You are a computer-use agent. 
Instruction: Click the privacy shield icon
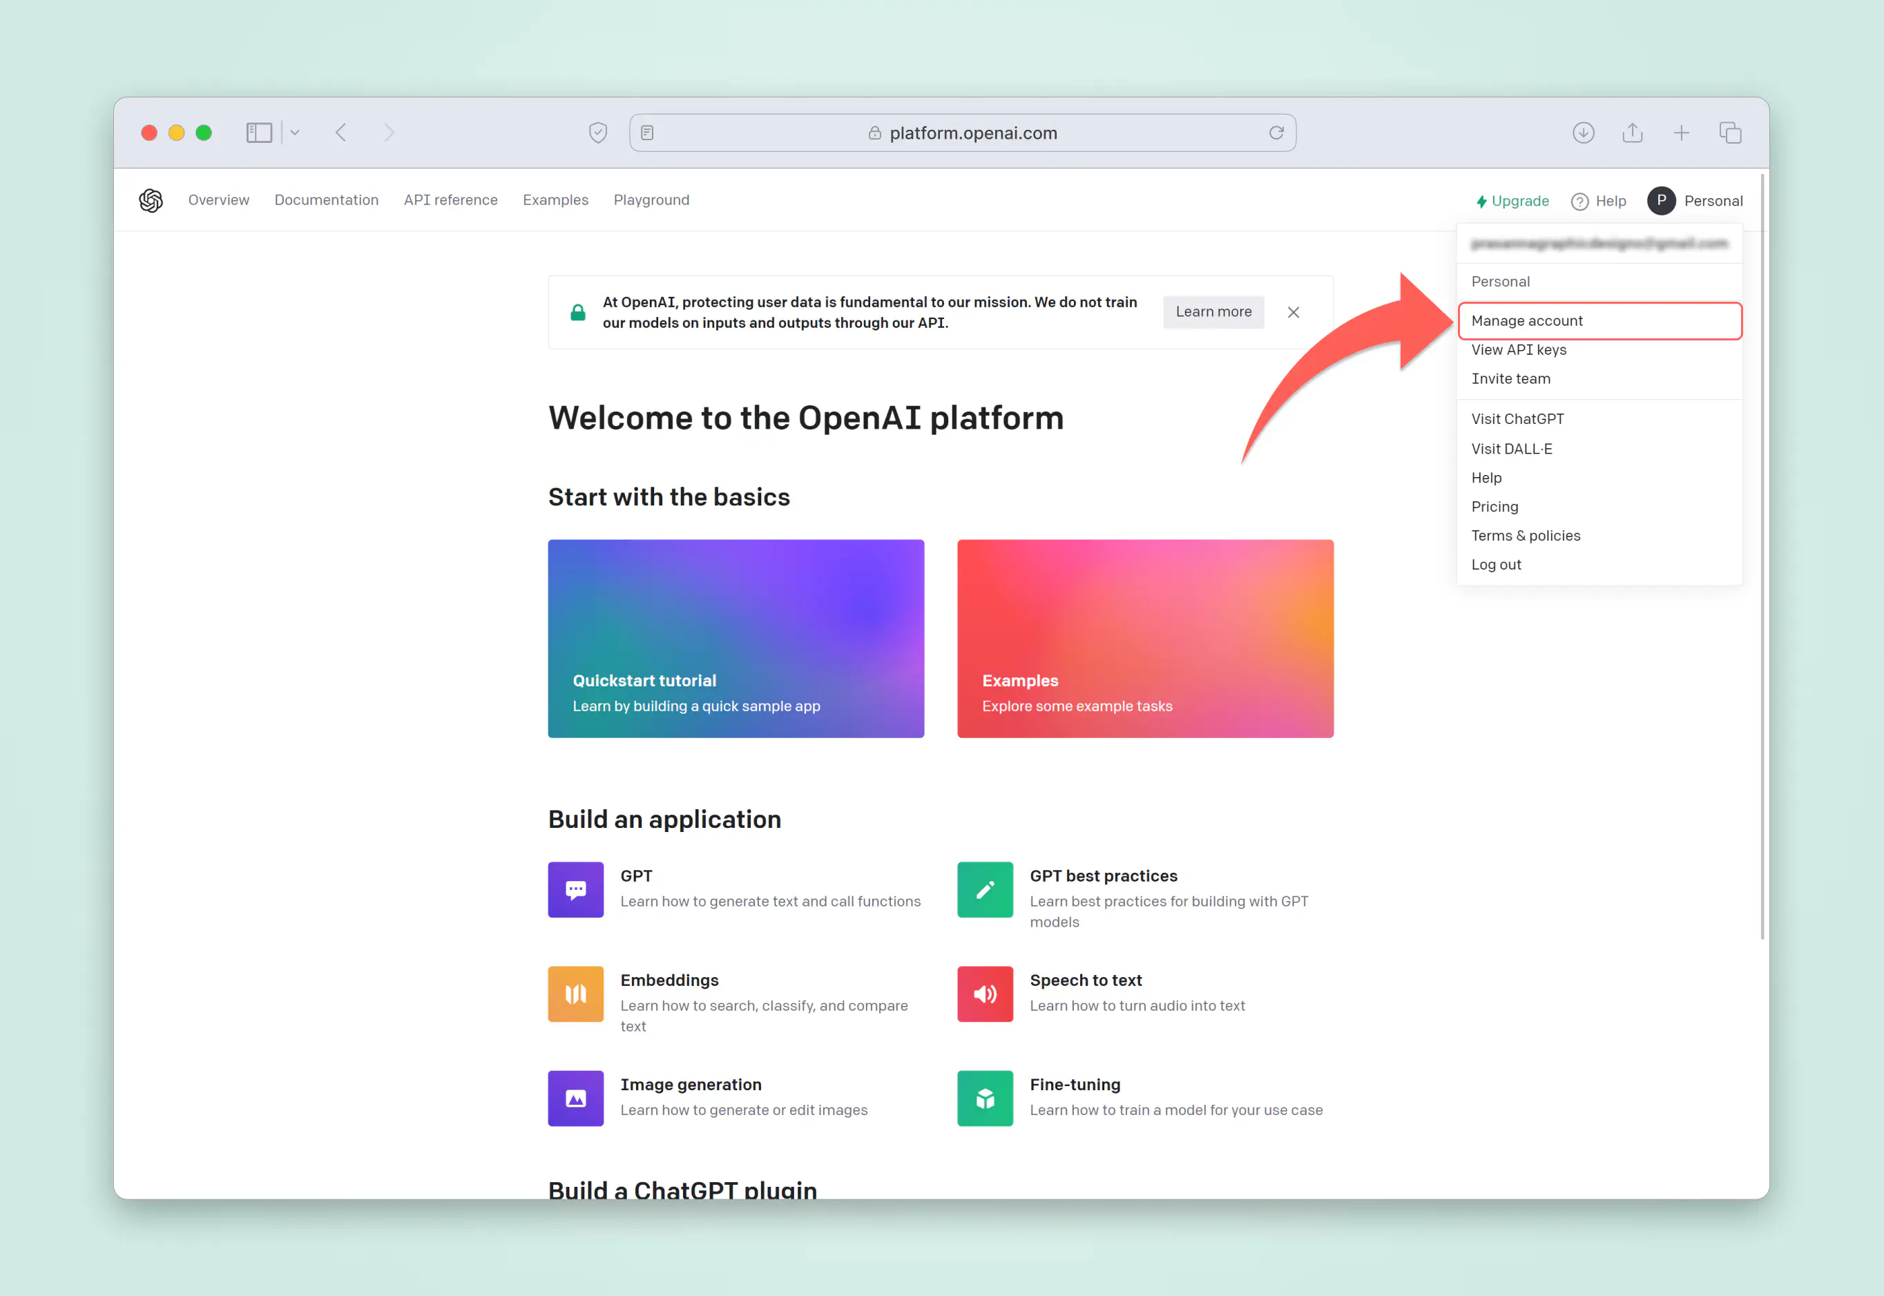[597, 133]
